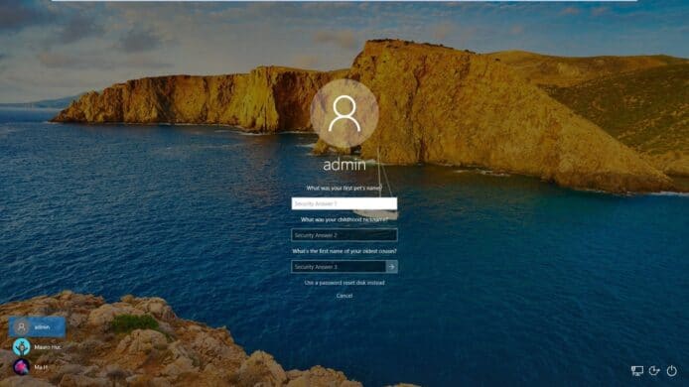Select the pink-purple avatar of third user

[21, 367]
